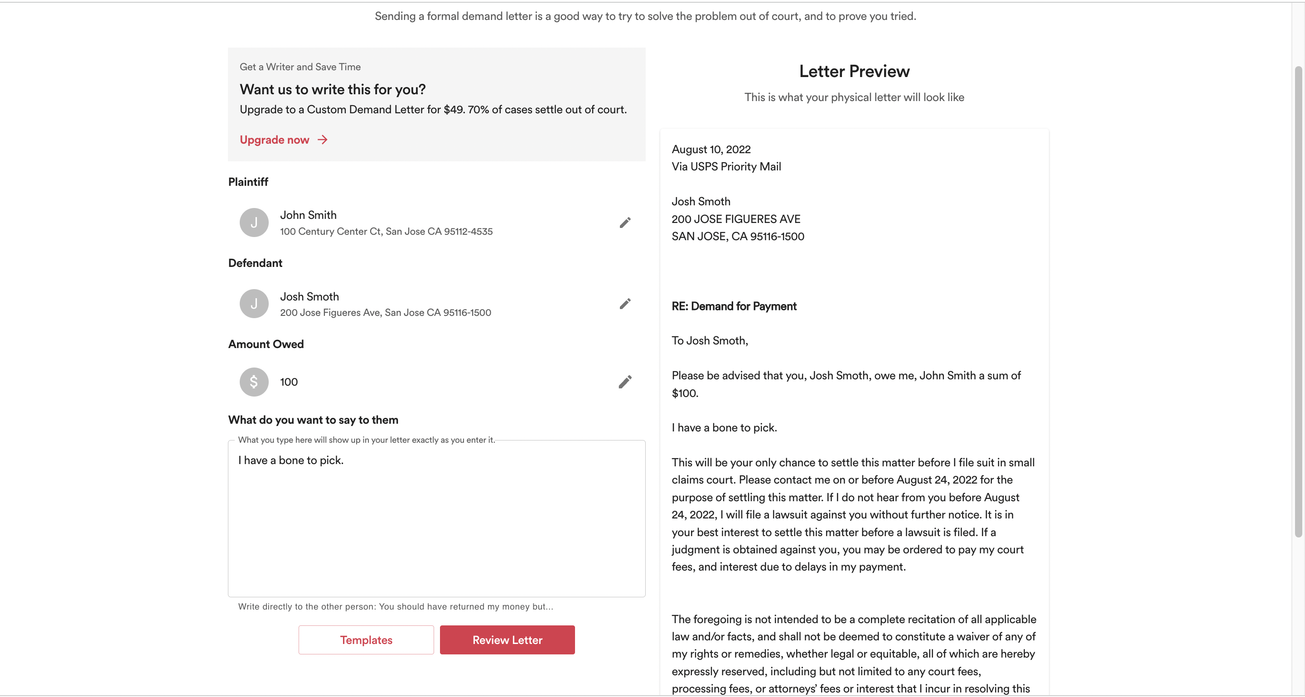The height and width of the screenshot is (697, 1305).
Task: Select the plaintiff name John Smith
Action: coord(308,215)
